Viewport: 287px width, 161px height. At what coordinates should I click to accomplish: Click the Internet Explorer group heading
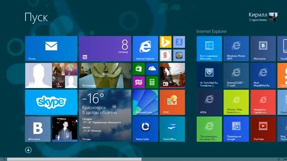(x=211, y=31)
